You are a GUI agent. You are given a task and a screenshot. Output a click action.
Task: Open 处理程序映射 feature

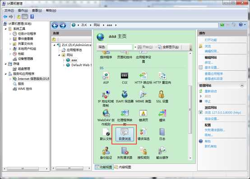(125, 118)
